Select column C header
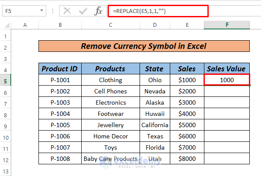261x176 pixels. [x=110, y=26]
